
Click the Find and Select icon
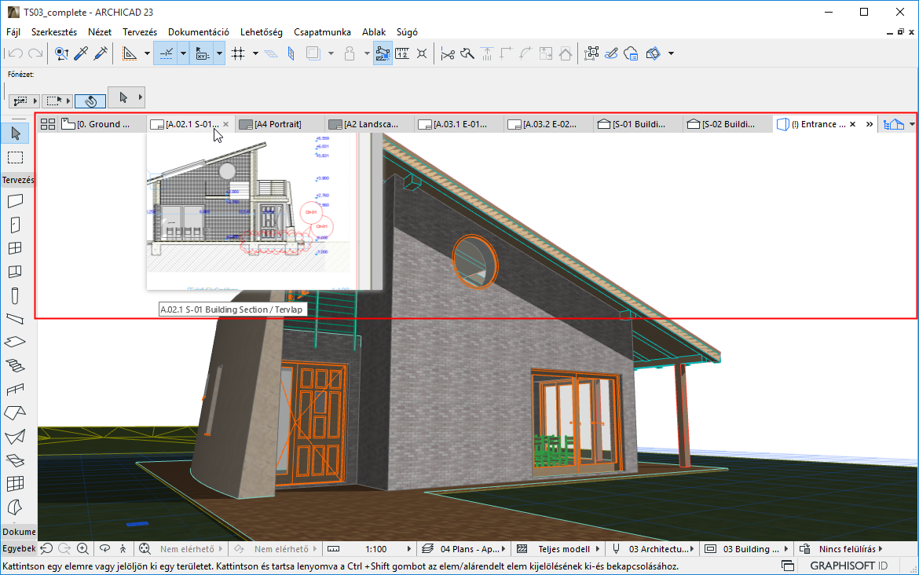60,53
